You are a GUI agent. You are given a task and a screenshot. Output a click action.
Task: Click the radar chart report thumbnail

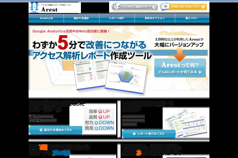click(x=126, y=78)
